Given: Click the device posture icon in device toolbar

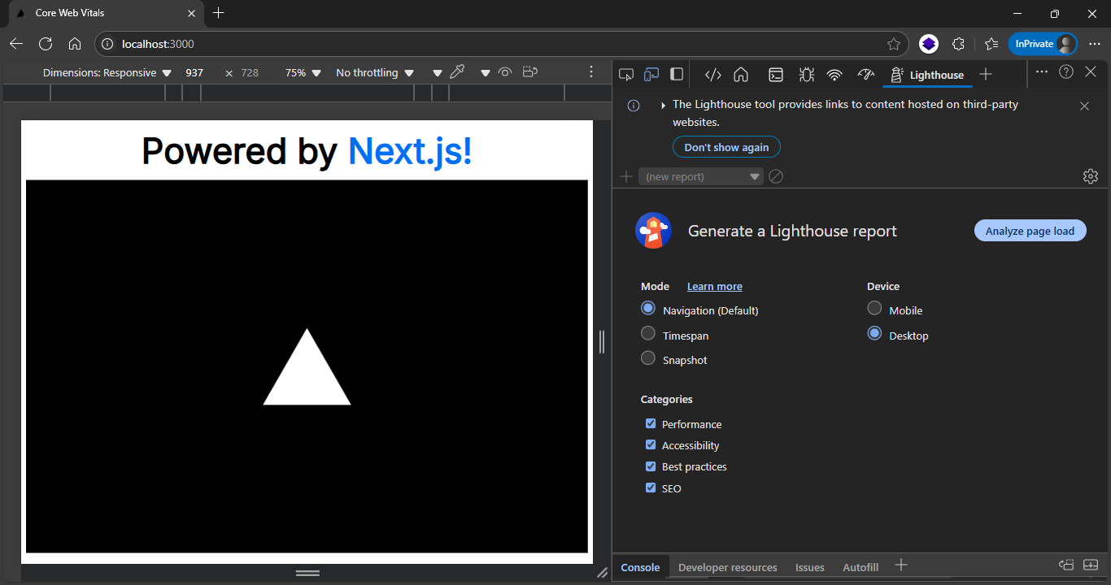Looking at the screenshot, I should pos(530,72).
